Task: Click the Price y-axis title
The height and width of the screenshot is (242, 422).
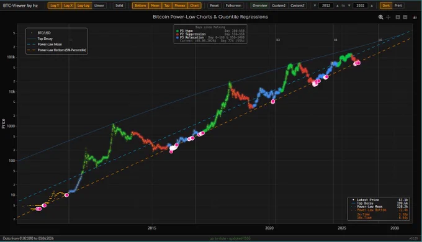Action: [x=4, y=123]
